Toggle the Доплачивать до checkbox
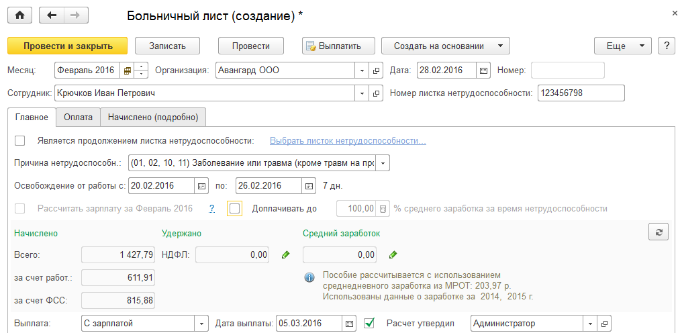Screen dimensions: 680x333 234,208
